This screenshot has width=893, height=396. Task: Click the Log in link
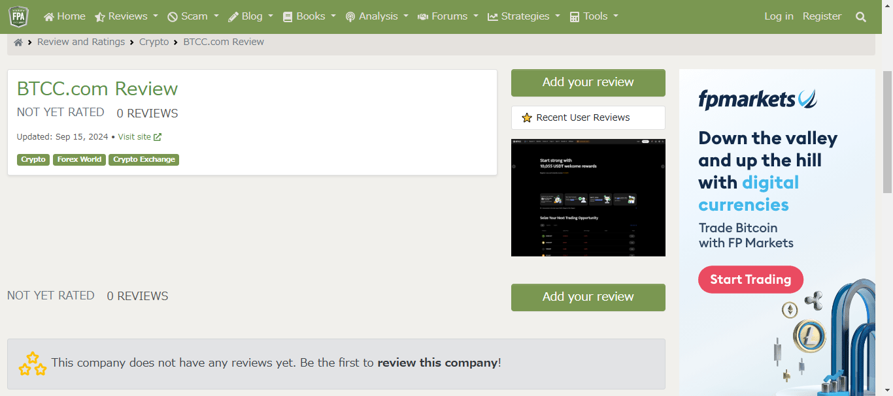coord(779,16)
